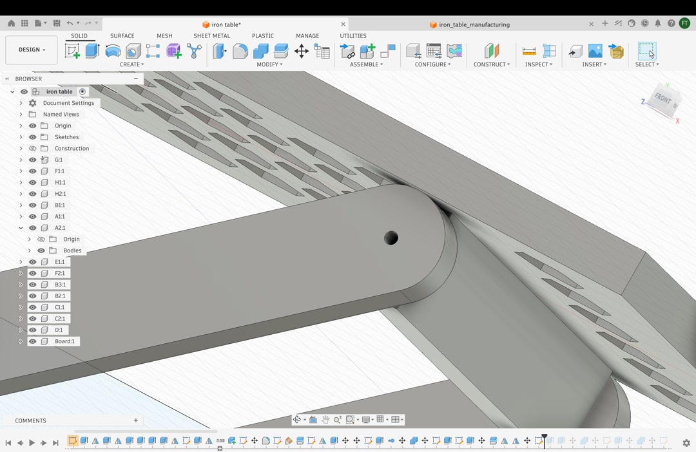The image size is (696, 452).
Task: Select the Joint tool
Action: coord(387,51)
